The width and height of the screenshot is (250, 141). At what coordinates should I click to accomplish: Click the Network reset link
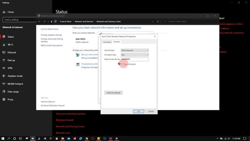[x=63, y=133]
